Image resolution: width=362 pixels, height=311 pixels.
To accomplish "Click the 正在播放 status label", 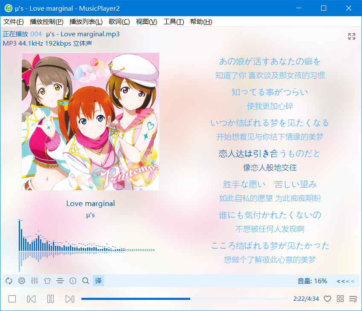I will (x=15, y=34).
